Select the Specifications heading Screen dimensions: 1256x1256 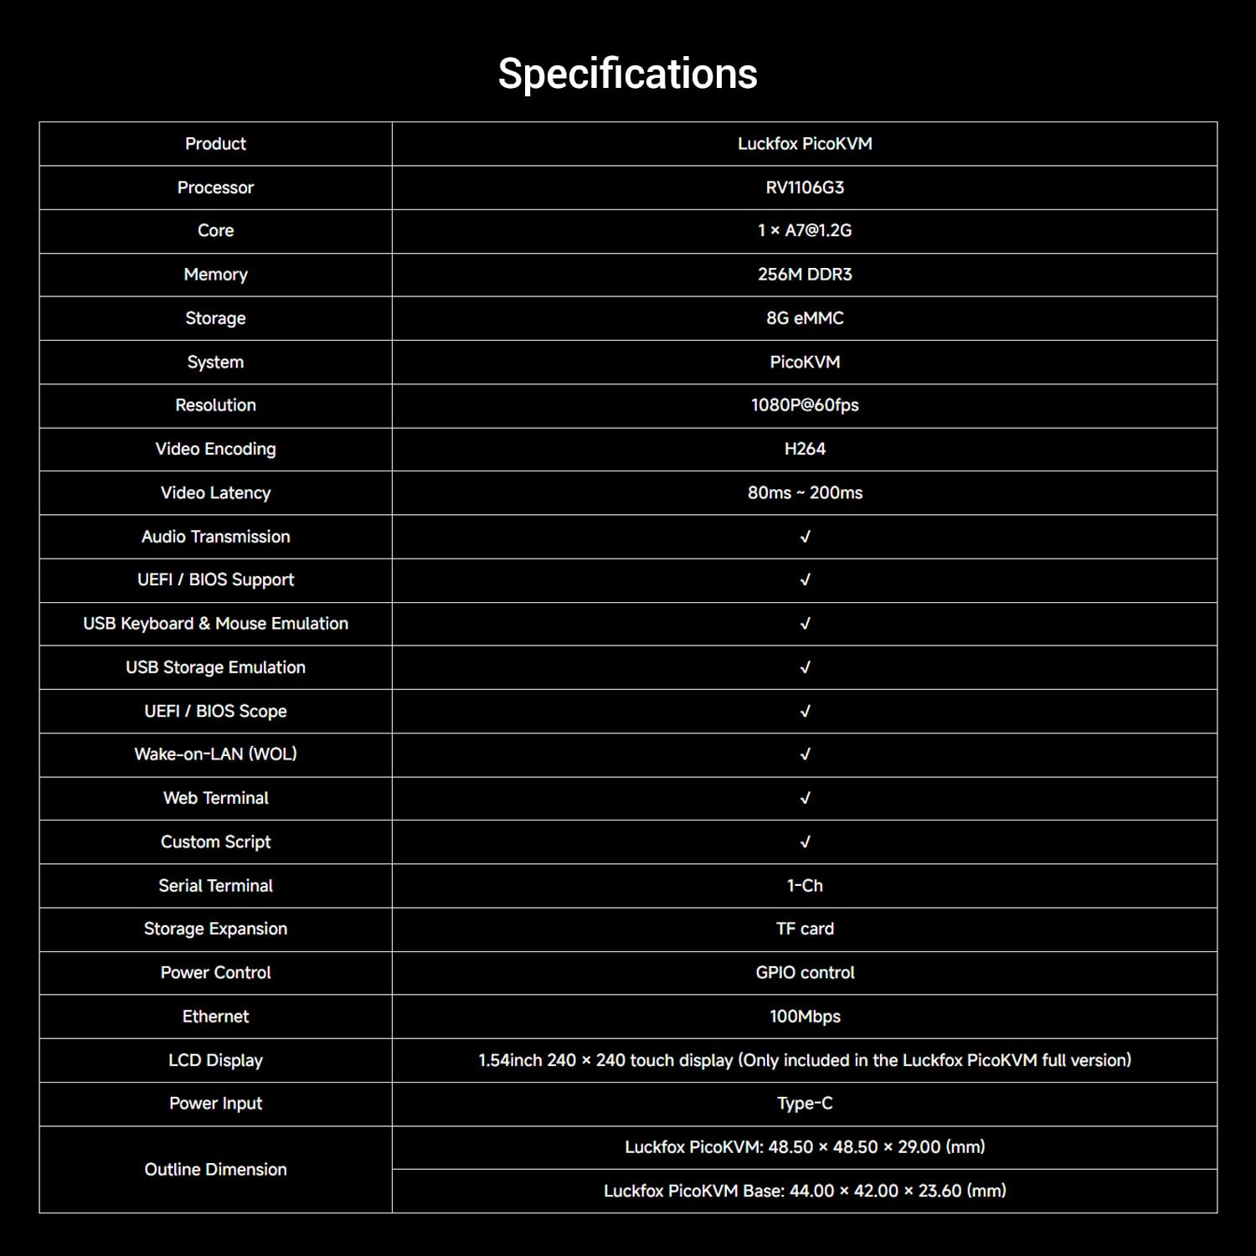(x=628, y=74)
